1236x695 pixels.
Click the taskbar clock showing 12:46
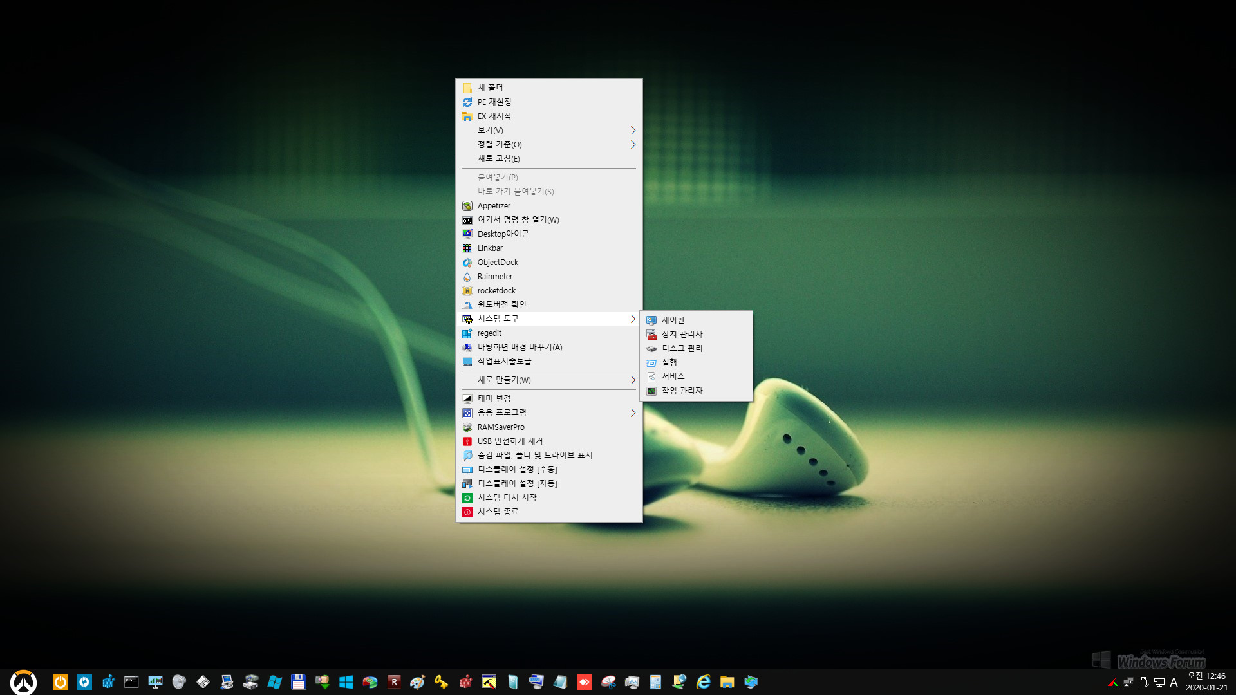click(x=1206, y=682)
